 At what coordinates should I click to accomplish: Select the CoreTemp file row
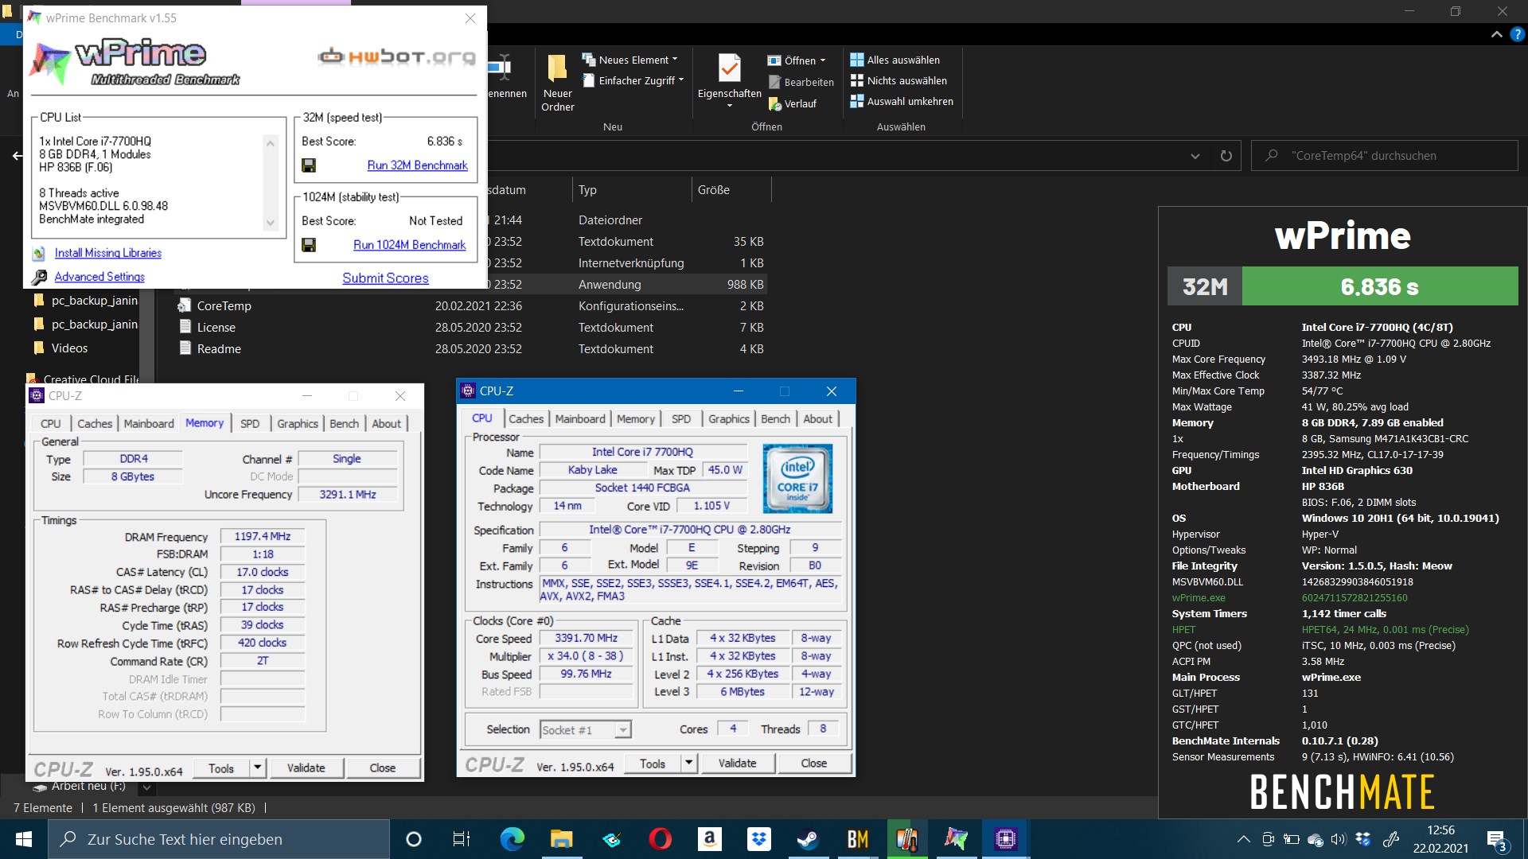[x=470, y=305]
